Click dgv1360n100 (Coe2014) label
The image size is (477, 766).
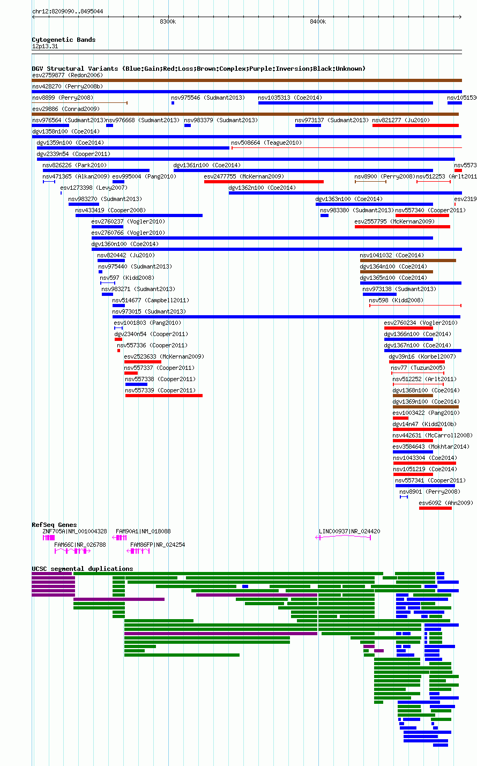point(125,244)
